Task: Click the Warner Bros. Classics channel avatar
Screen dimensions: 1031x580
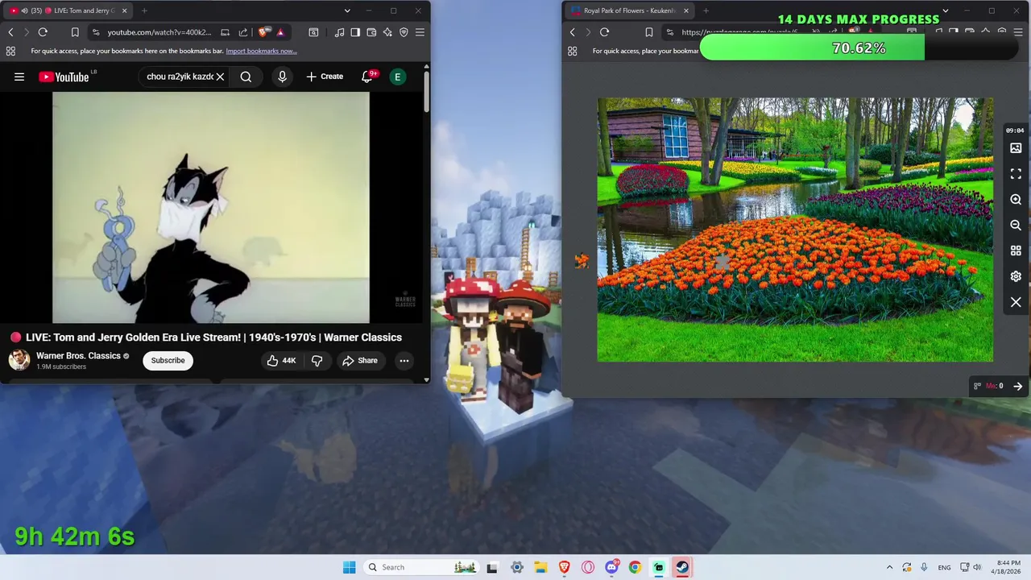Action: [x=19, y=360]
